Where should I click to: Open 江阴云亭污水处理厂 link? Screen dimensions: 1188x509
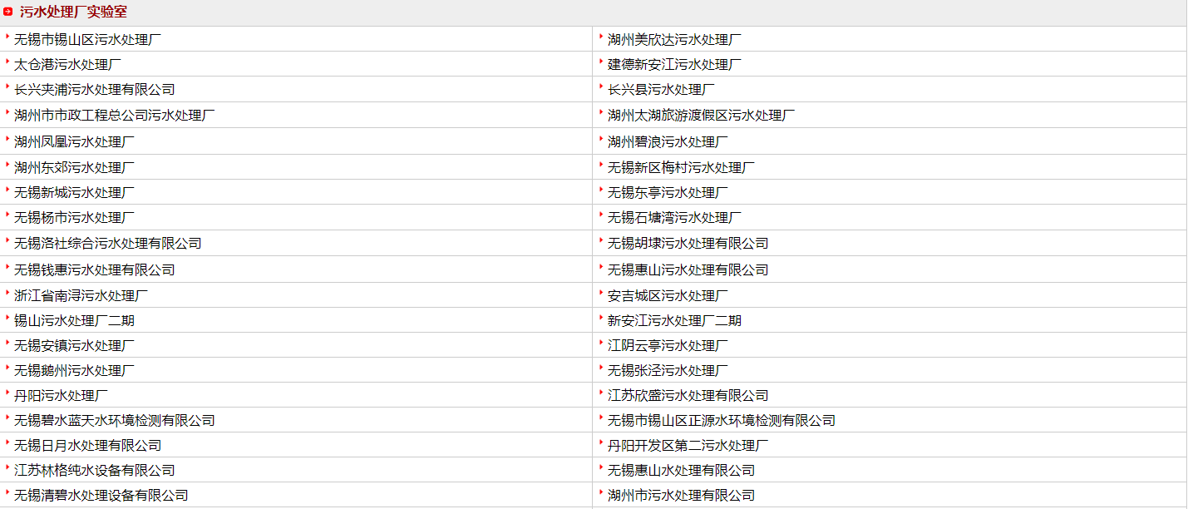[x=668, y=345]
